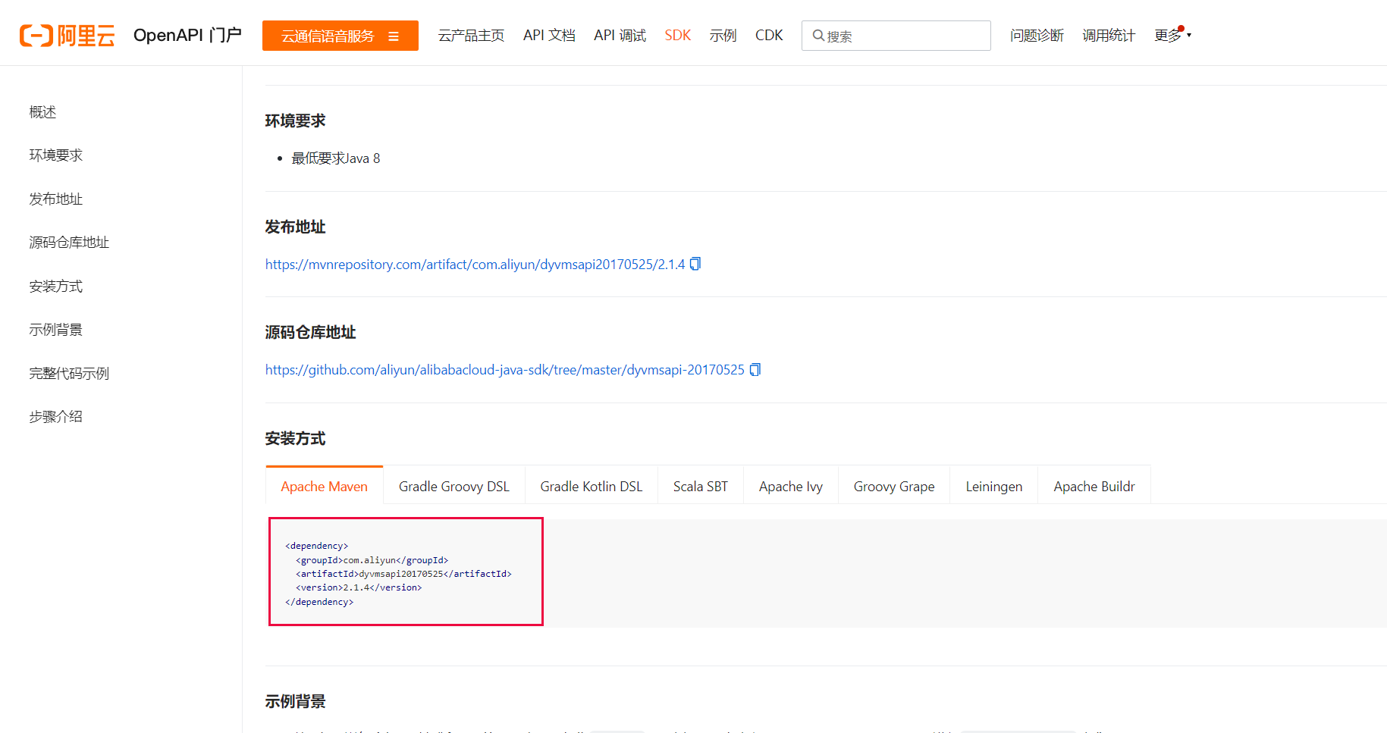
Task: Switch to Gradle Groovy DSL tab
Action: [x=454, y=486]
